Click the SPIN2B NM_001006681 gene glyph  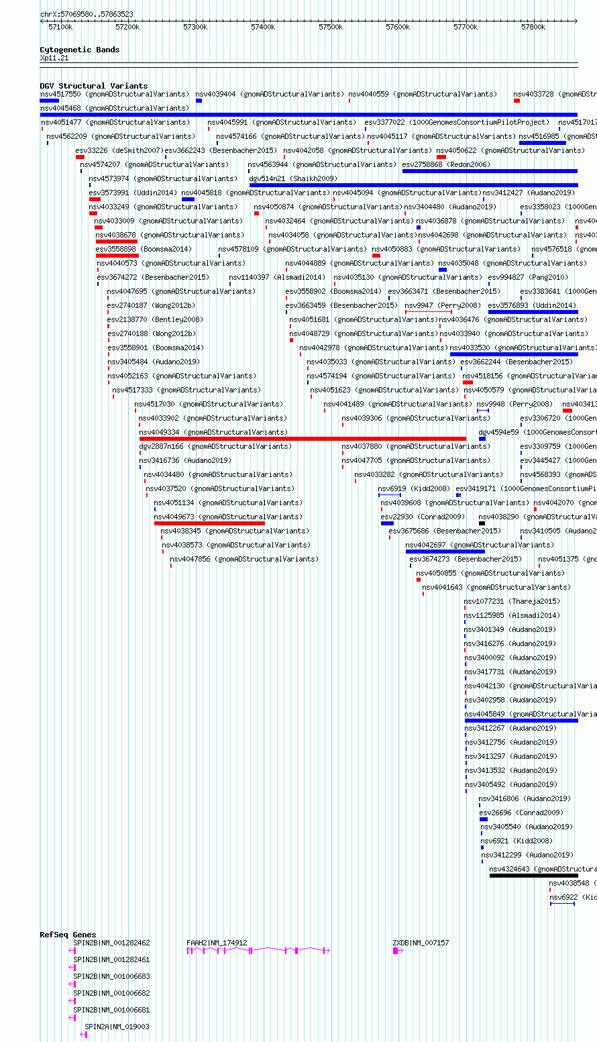click(72, 1018)
